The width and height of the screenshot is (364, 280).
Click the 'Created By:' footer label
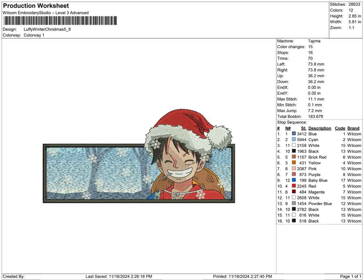click(14, 276)
